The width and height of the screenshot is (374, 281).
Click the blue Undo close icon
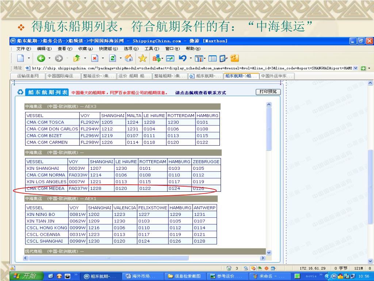click(183, 58)
